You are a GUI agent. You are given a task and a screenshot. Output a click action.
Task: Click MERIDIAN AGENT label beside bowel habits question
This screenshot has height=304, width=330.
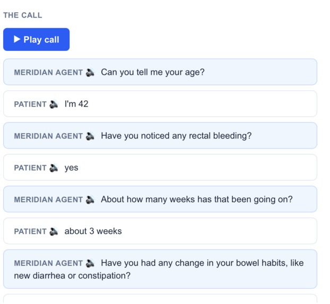point(48,263)
